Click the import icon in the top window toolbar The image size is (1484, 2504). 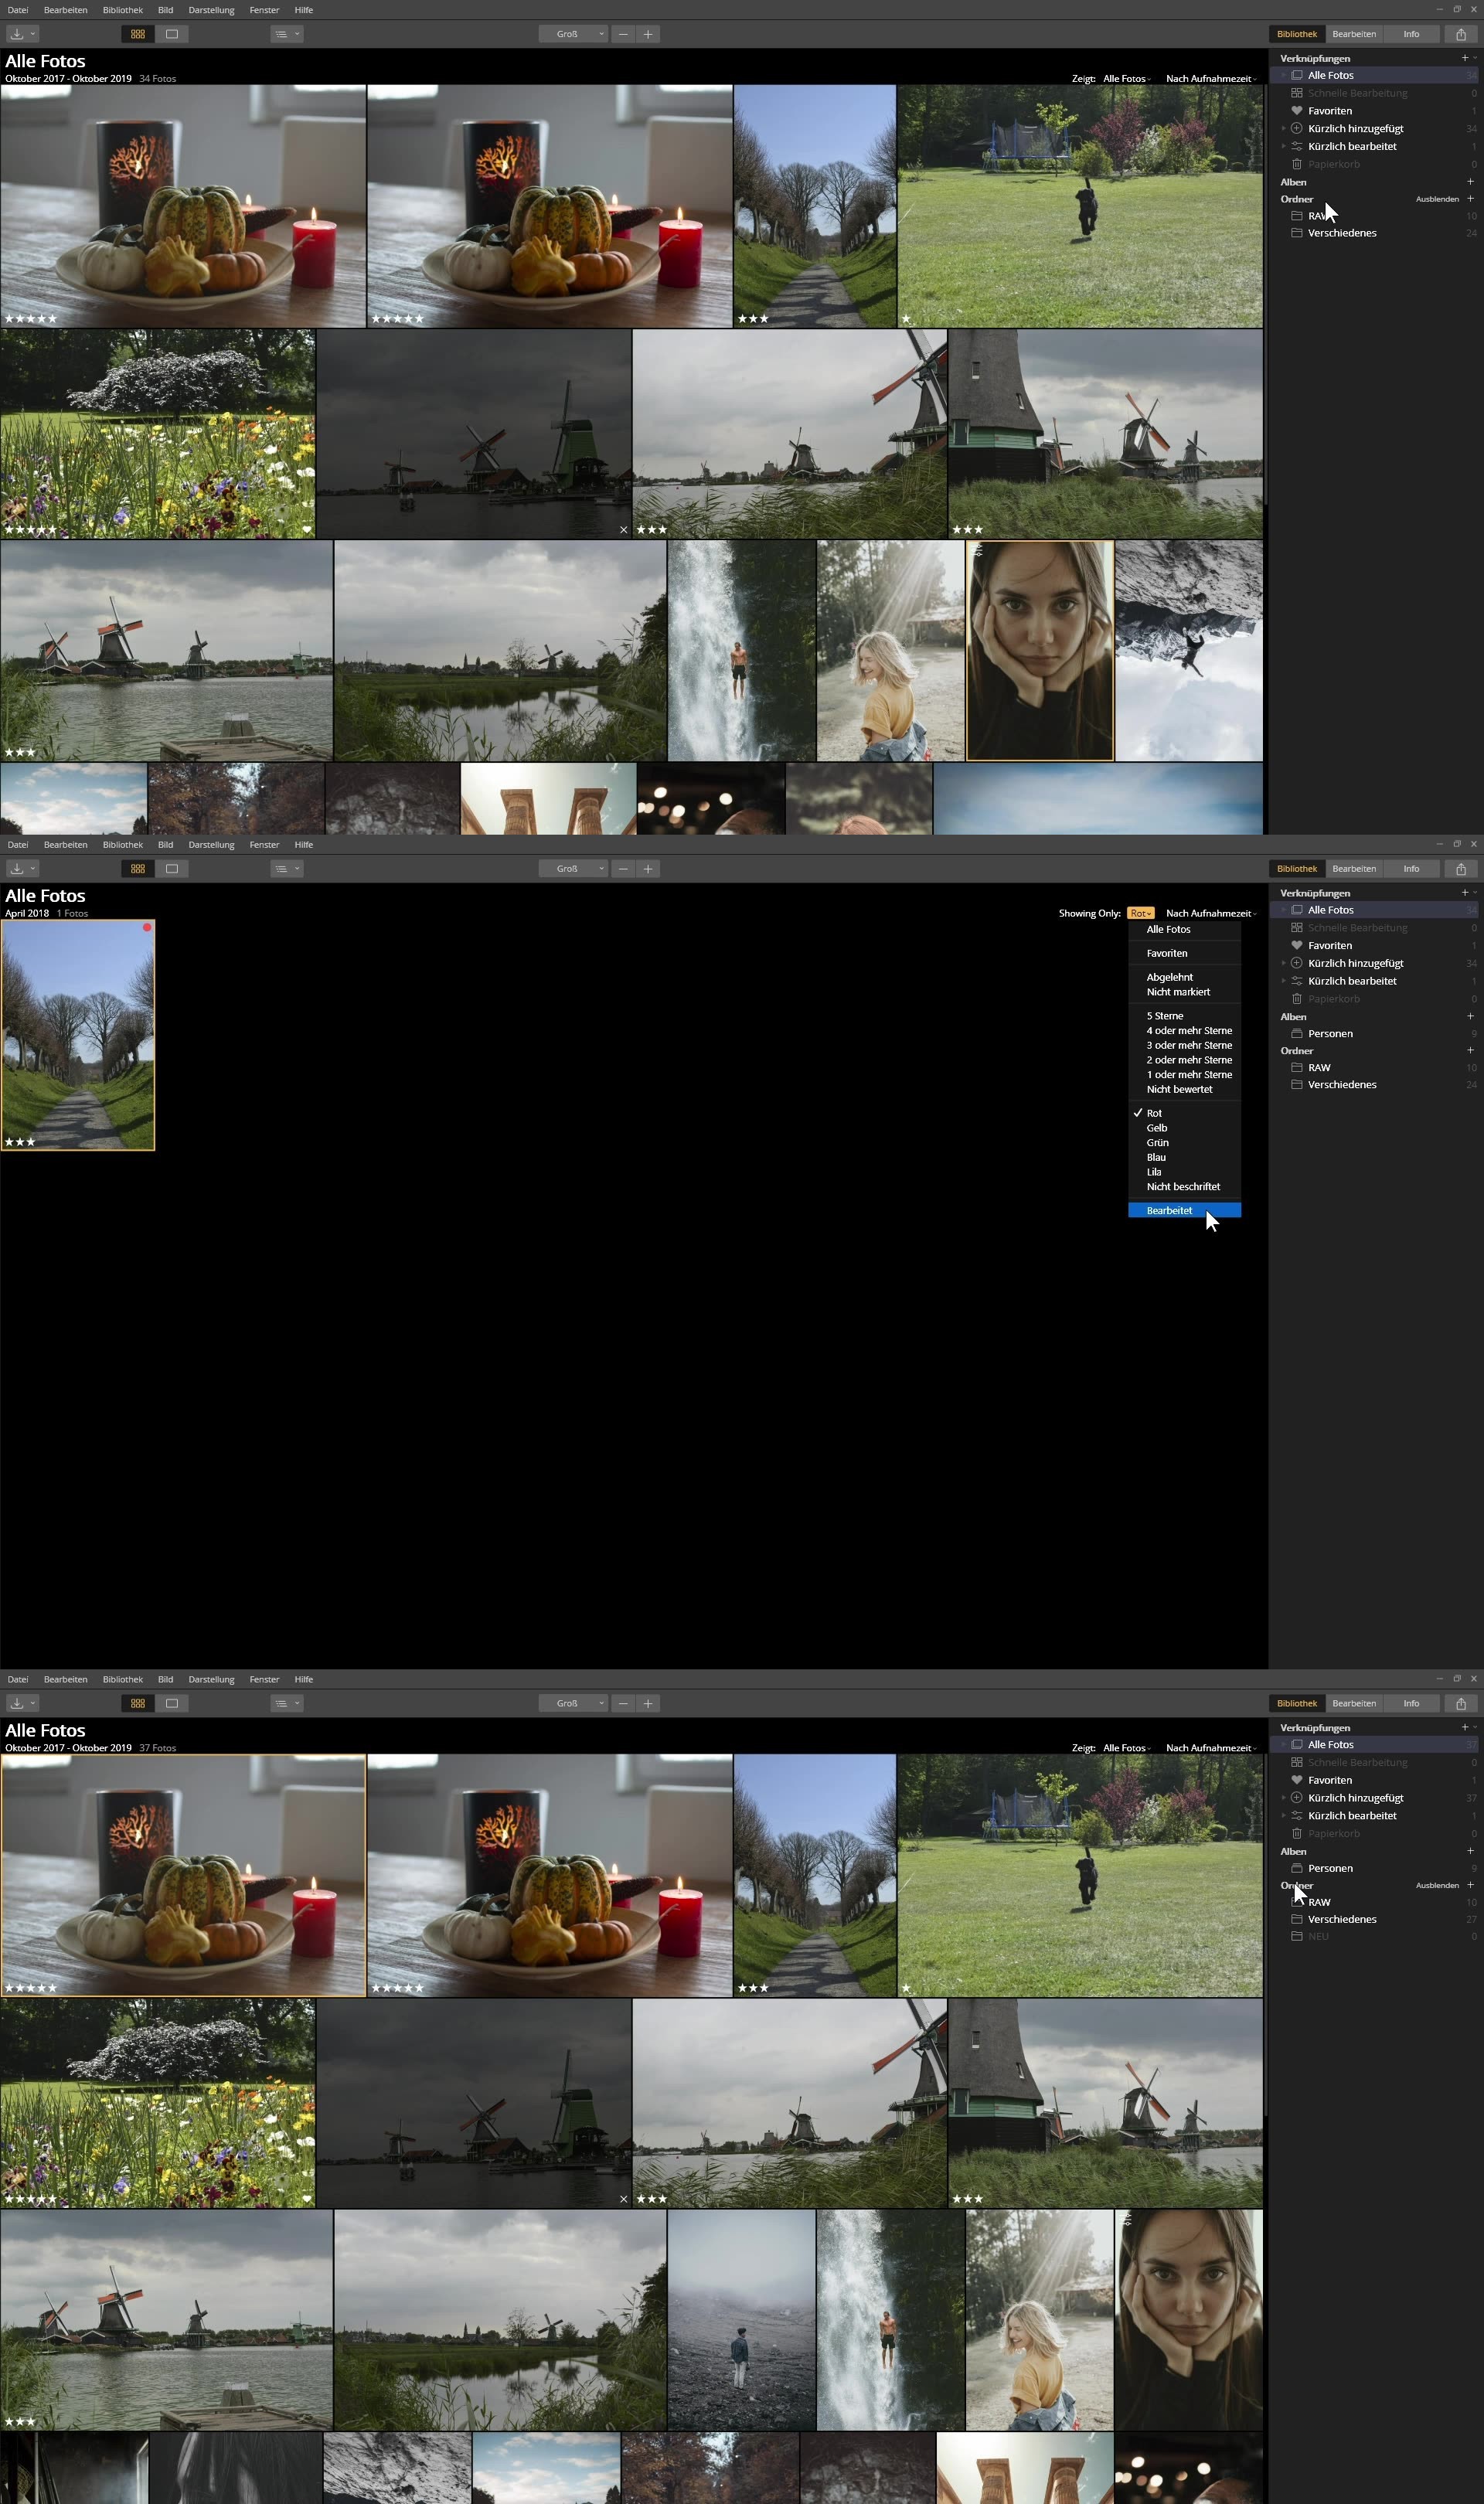point(17,34)
